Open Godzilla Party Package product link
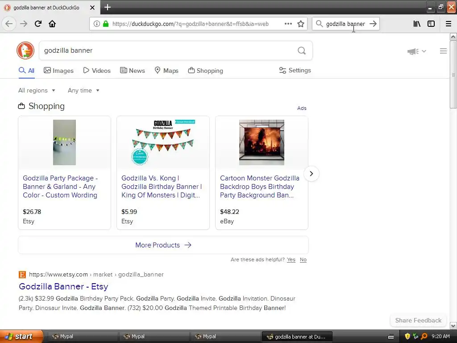457x343 pixels. [60, 186]
